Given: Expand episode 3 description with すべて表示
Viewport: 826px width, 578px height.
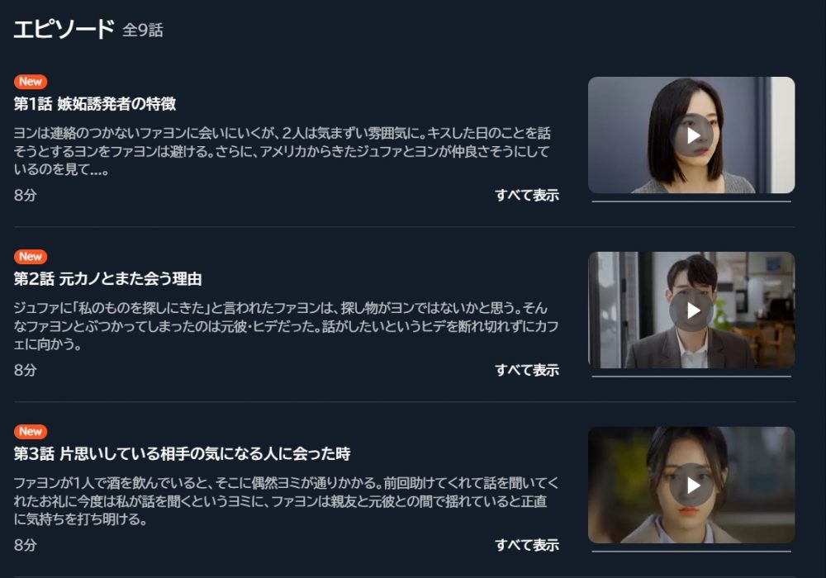Looking at the screenshot, I should coord(527,545).
